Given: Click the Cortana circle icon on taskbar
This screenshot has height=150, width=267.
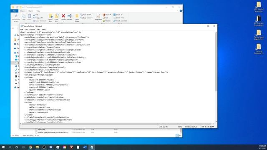Looking at the screenshot, I should [x=17, y=147].
